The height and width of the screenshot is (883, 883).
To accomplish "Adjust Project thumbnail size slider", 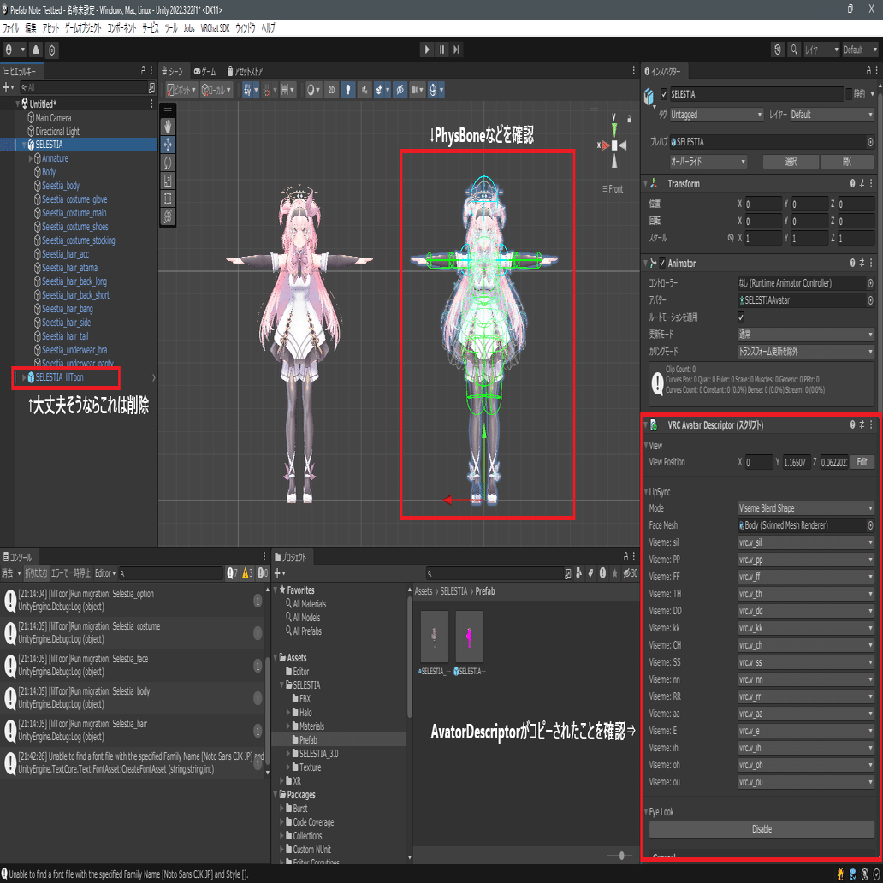I will point(620,856).
